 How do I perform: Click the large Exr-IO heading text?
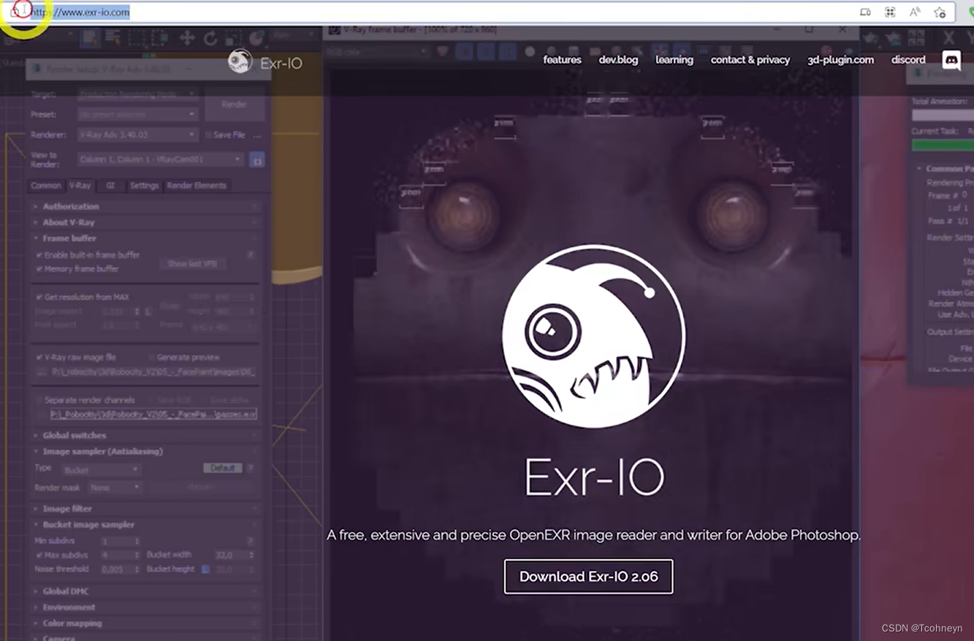(594, 477)
